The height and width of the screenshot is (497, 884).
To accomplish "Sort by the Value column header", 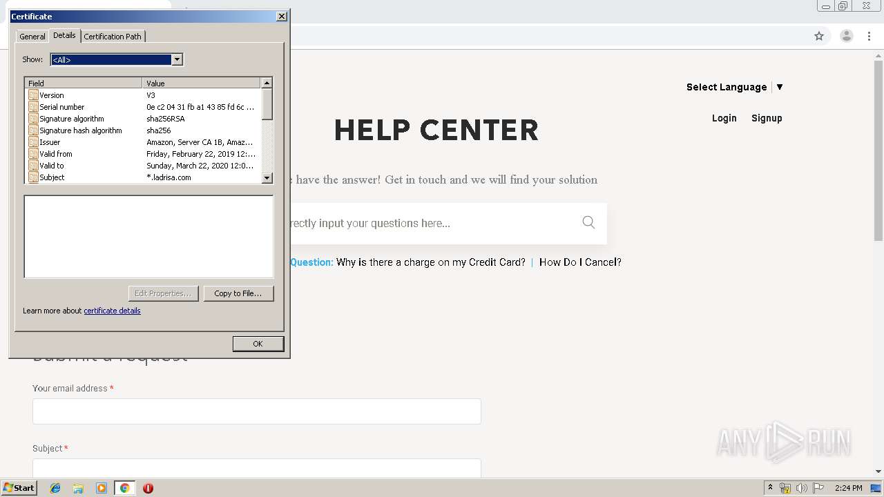I will [202, 83].
